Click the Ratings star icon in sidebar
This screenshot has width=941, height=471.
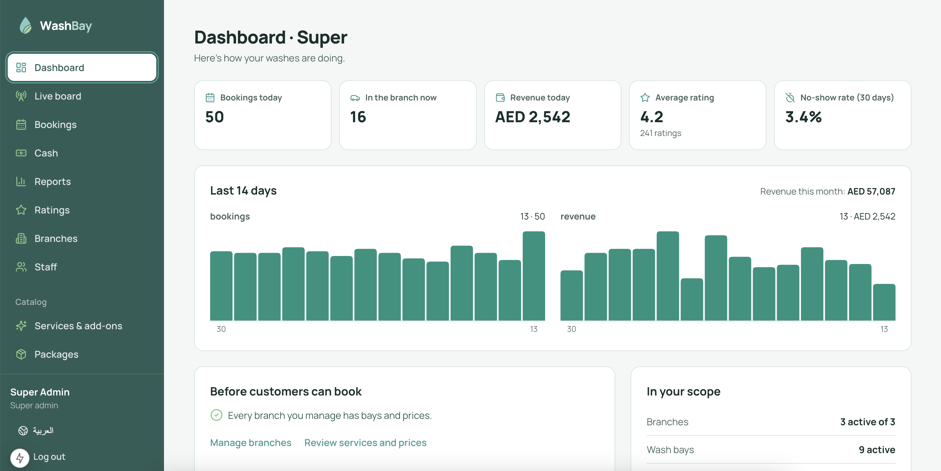21,210
